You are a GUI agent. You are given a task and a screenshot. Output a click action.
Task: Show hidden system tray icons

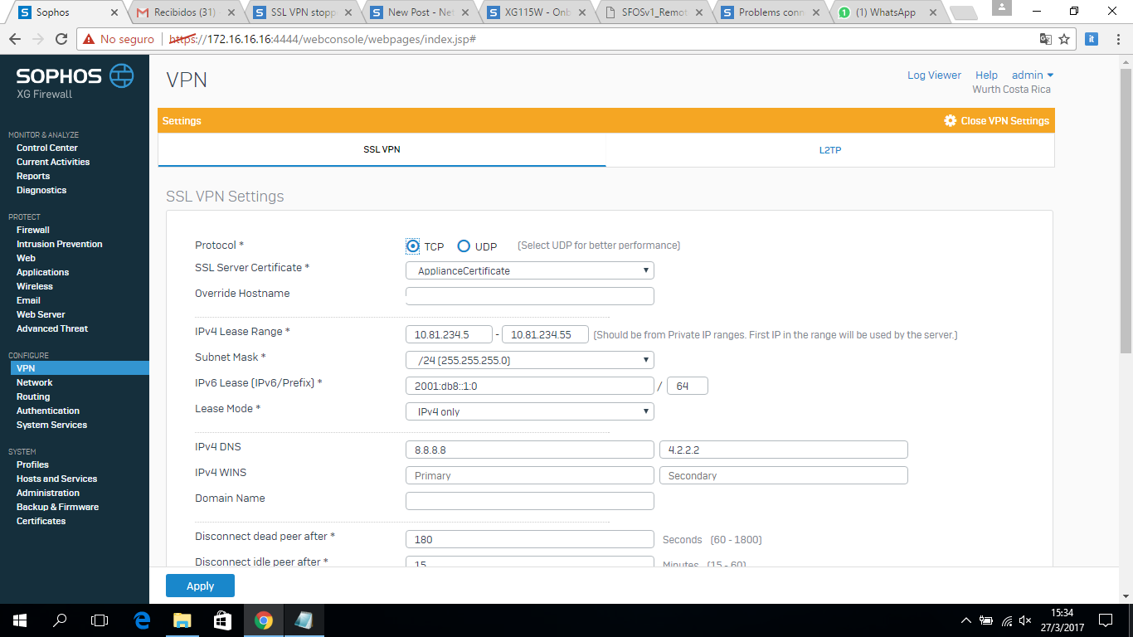point(966,620)
